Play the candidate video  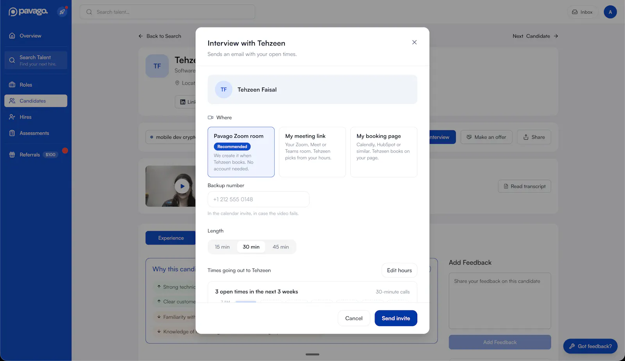click(x=182, y=186)
